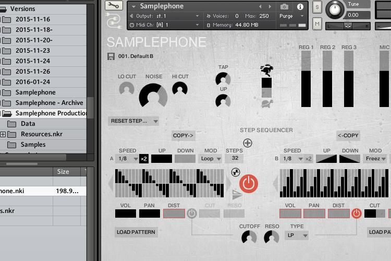Open instrument edit mode with wrench icon
391x261 pixels.
(x=114, y=6)
